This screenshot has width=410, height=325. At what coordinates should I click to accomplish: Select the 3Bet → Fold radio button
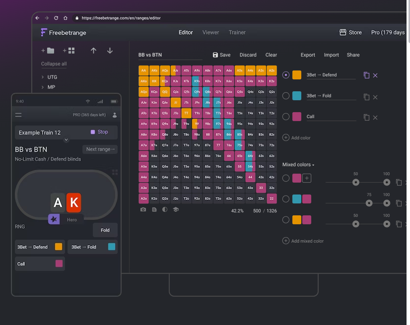point(286,96)
